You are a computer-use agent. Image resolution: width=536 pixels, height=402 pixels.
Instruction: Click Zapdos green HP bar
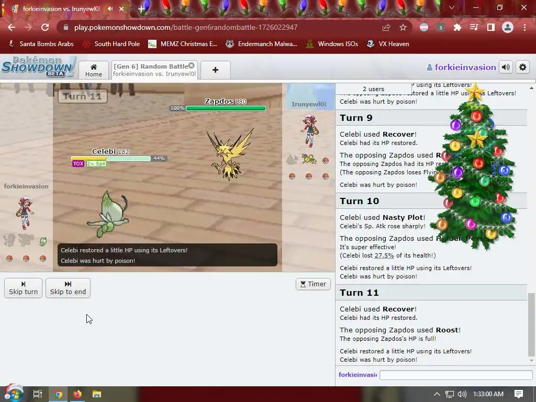point(226,108)
